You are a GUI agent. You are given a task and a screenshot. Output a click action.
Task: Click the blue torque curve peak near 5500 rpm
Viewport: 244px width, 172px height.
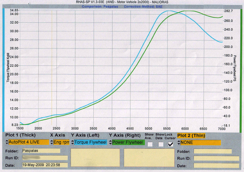pyautogui.click(x=169, y=11)
